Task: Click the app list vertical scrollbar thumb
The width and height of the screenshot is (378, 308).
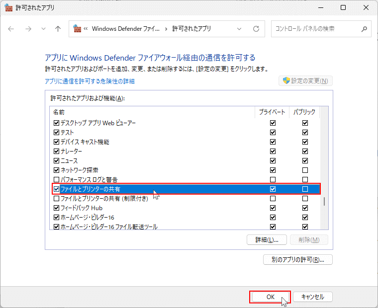Action: coord(324,202)
